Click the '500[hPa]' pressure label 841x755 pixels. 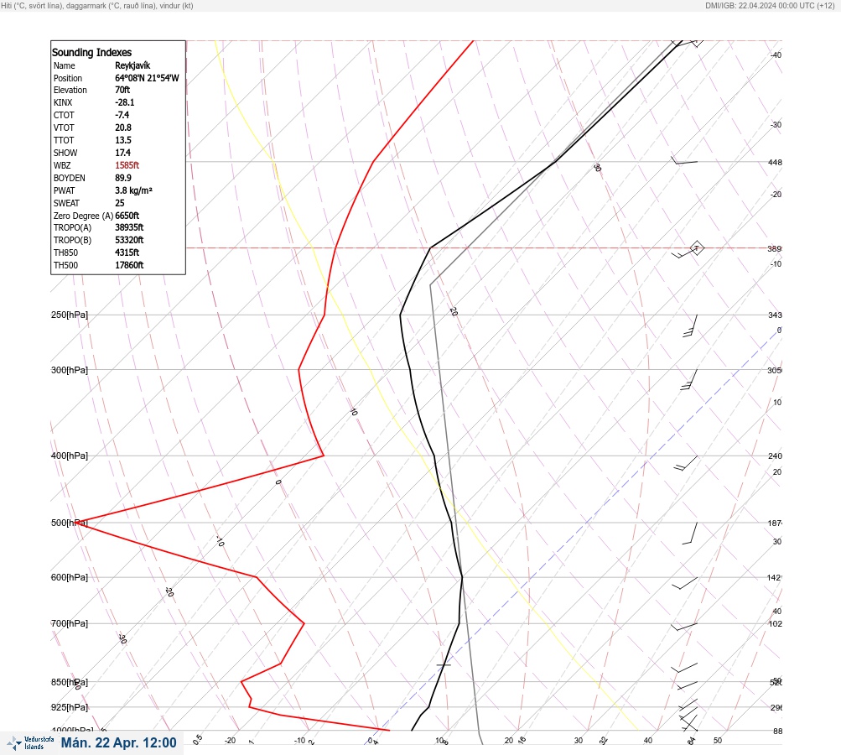(x=70, y=523)
